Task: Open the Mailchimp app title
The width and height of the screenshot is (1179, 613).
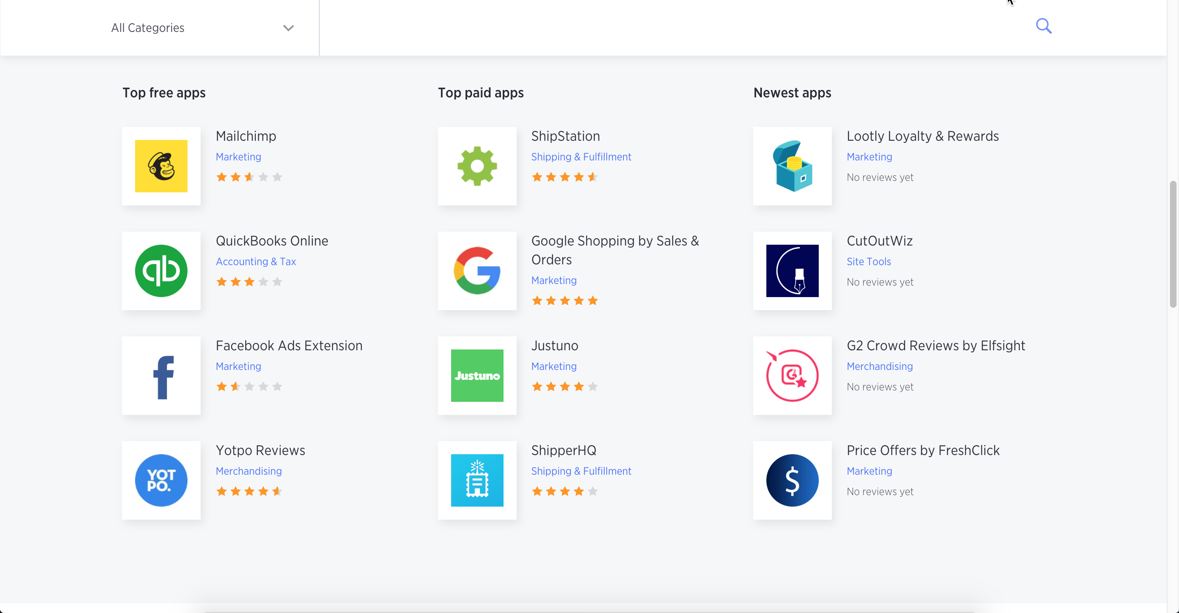Action: pos(246,136)
